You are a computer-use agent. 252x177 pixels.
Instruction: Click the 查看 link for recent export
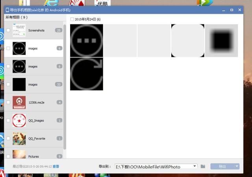(56, 166)
